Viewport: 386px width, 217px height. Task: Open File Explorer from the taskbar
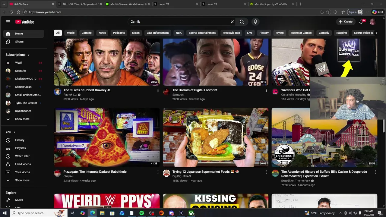tap(102, 213)
